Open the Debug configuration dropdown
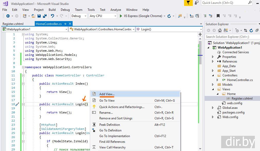Image resolution: width=260 pixels, height=151 pixels. click(85, 16)
